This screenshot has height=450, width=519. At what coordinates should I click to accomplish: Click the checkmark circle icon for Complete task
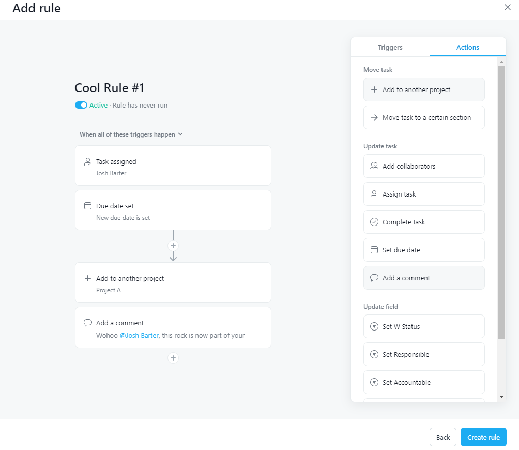click(374, 222)
